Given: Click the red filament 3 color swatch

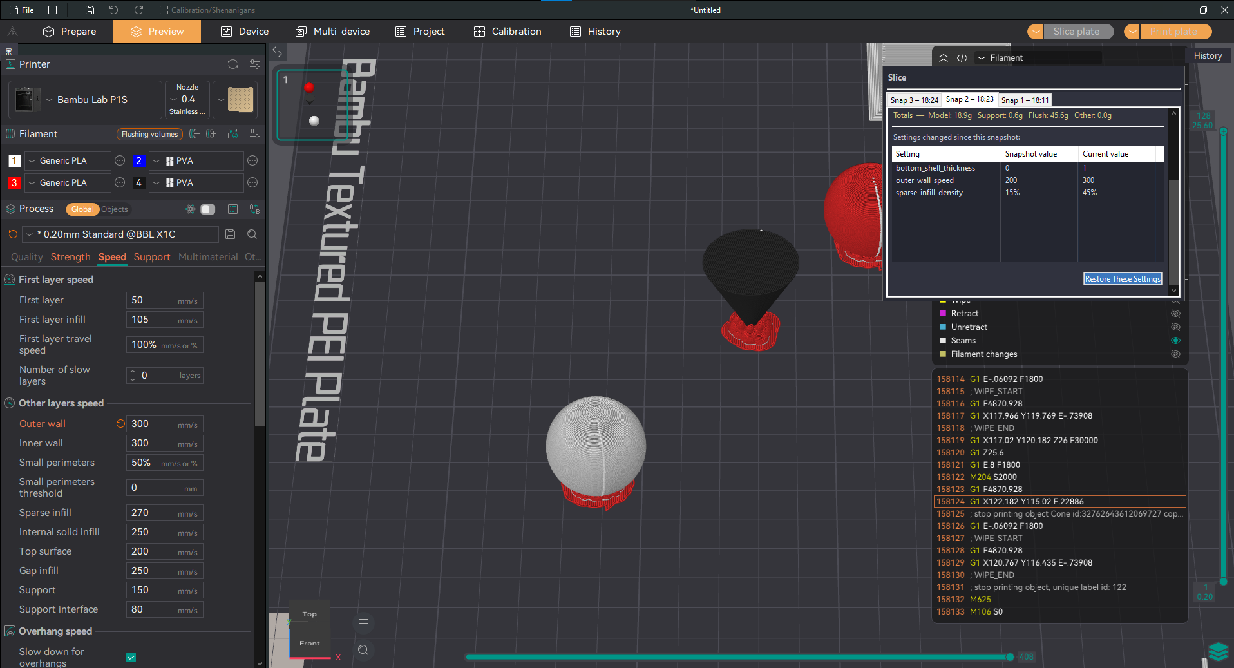Looking at the screenshot, I should point(14,183).
